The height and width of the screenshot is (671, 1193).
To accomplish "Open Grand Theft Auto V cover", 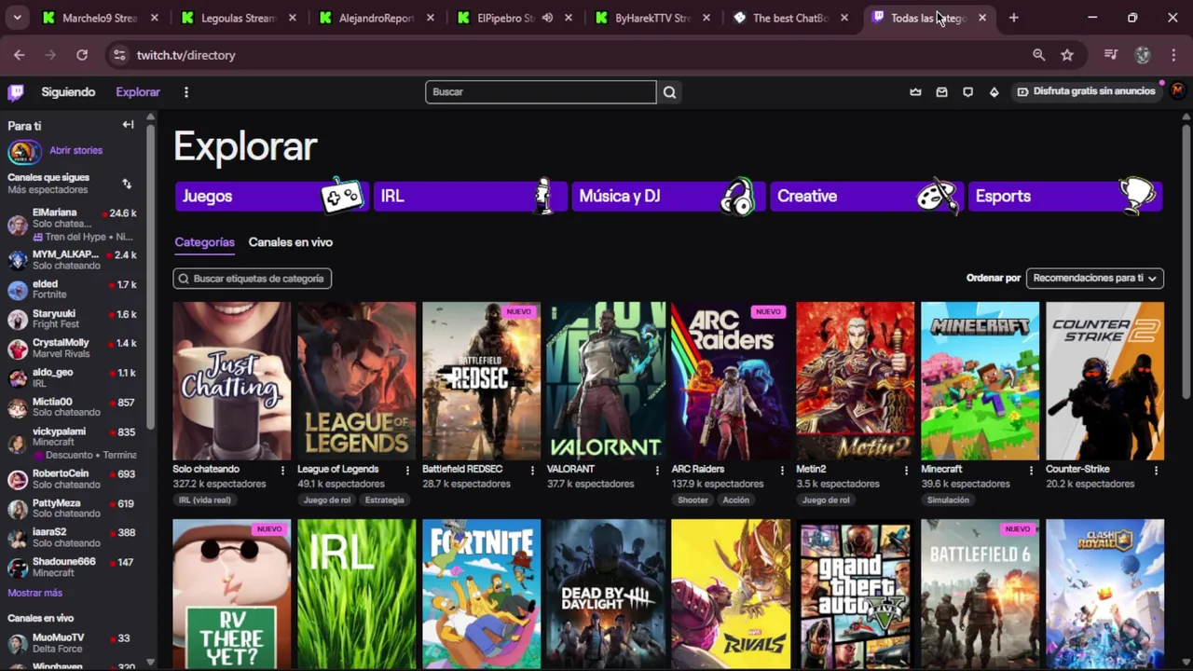I will click(856, 594).
